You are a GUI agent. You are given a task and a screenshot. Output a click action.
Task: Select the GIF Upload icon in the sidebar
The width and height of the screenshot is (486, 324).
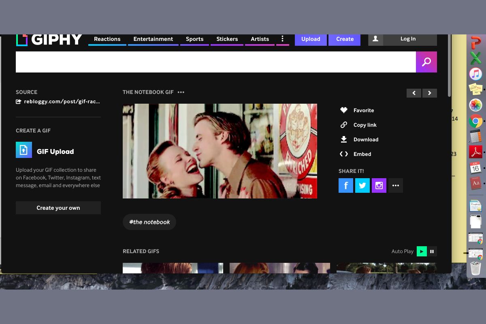(24, 150)
